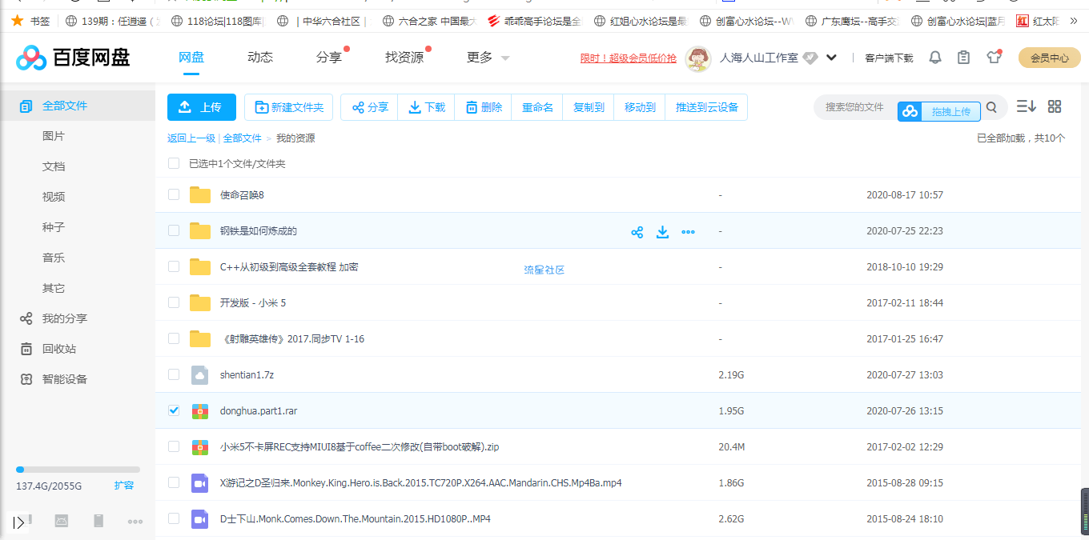
Task: Open the sort order dropdown icon
Action: point(1027,106)
